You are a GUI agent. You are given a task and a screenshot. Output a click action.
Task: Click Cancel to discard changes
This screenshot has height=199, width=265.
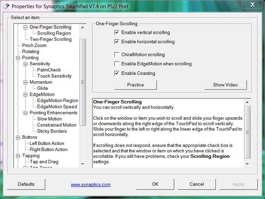(197, 184)
